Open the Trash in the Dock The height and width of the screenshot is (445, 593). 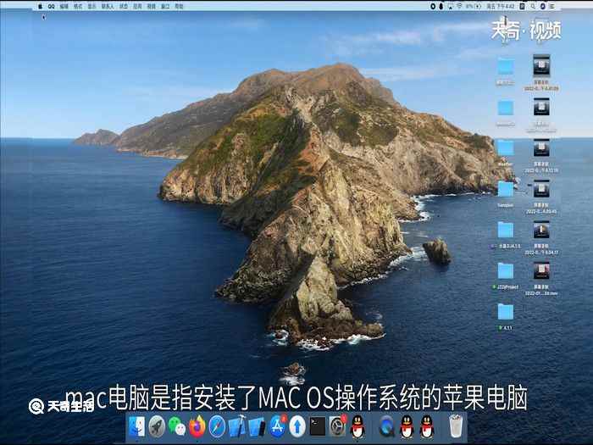coord(456,426)
